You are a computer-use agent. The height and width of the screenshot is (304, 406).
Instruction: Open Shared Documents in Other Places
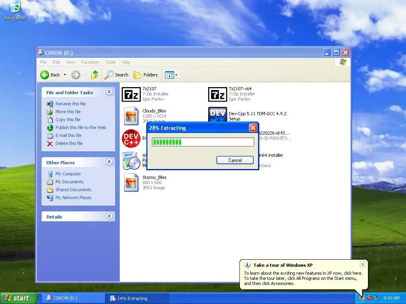click(x=73, y=190)
